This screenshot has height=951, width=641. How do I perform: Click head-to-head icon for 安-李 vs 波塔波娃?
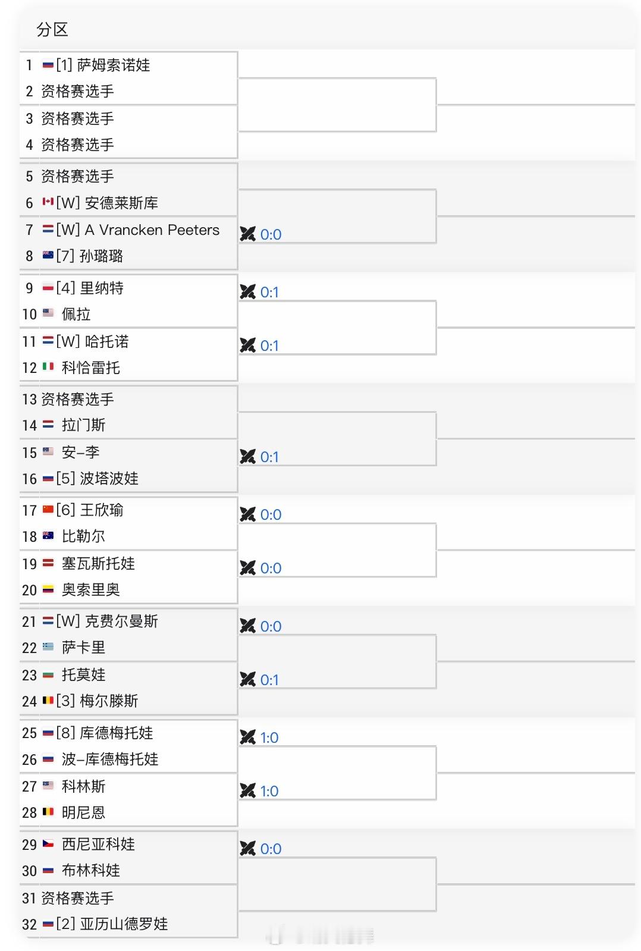click(x=248, y=457)
